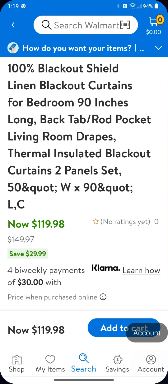
Task: Tap the magnifier icon in search bar
Action: coord(46,25)
